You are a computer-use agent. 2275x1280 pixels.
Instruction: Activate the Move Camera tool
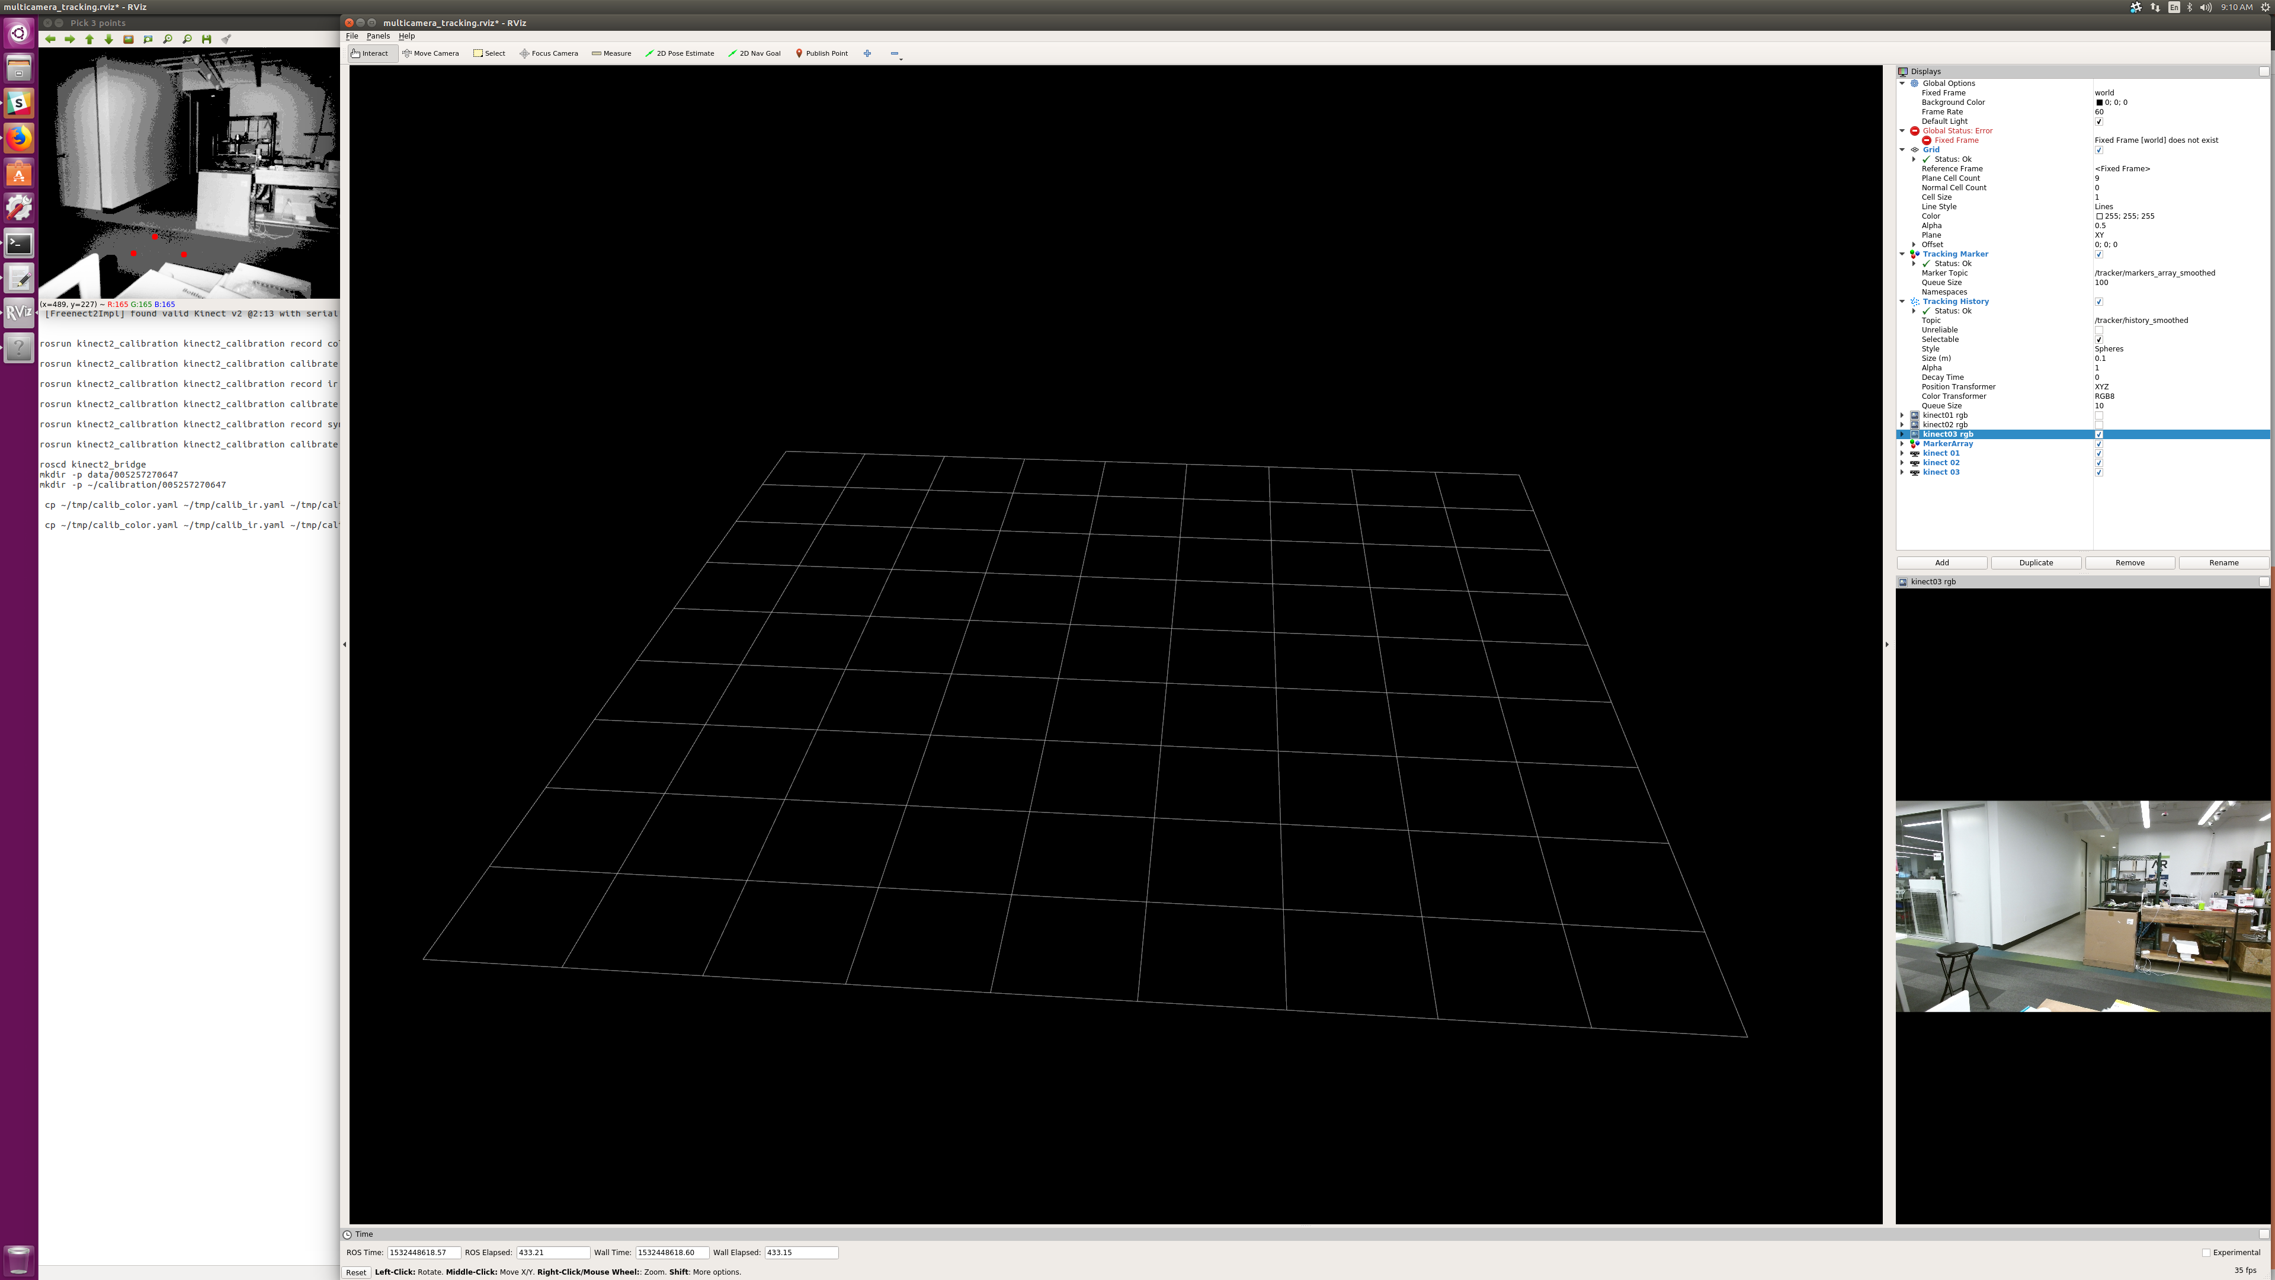[431, 53]
